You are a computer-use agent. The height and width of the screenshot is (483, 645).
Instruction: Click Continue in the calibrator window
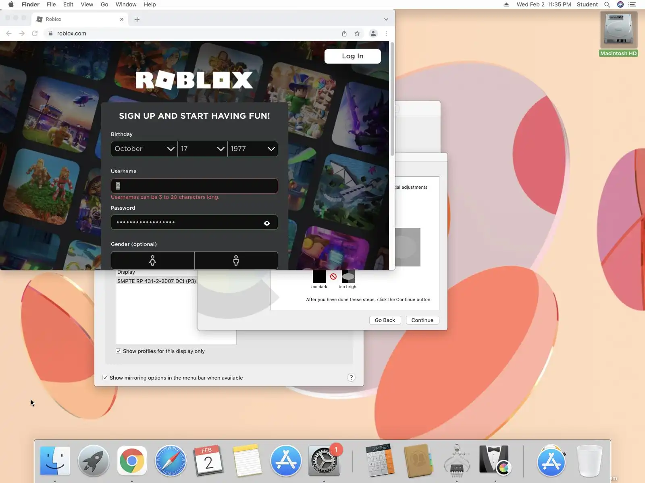(x=422, y=320)
